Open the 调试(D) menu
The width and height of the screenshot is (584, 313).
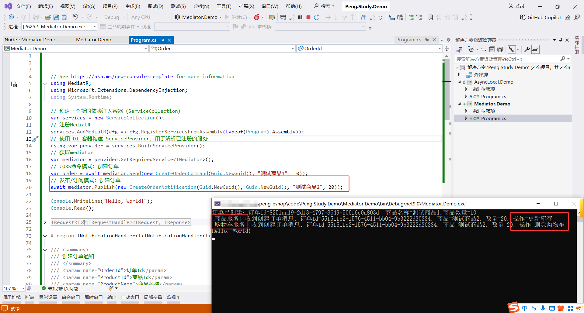(x=155, y=6)
